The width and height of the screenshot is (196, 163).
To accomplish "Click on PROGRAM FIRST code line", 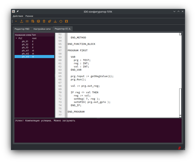I will [78, 50].
